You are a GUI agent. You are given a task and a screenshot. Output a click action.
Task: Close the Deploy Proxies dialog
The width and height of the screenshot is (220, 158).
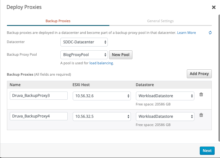pyautogui.click(x=214, y=7)
